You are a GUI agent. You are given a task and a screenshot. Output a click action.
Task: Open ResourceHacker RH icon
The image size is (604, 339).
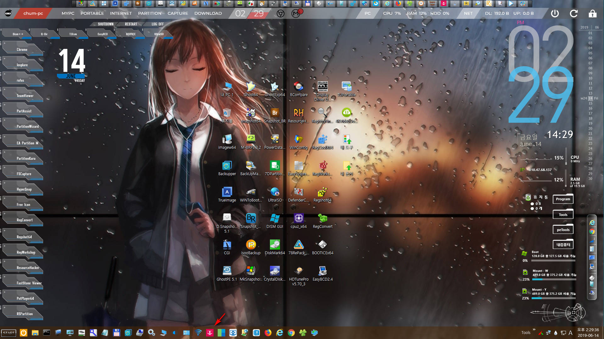click(299, 116)
